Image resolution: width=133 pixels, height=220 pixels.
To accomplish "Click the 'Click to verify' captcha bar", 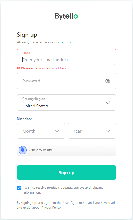I will (x=66, y=150).
